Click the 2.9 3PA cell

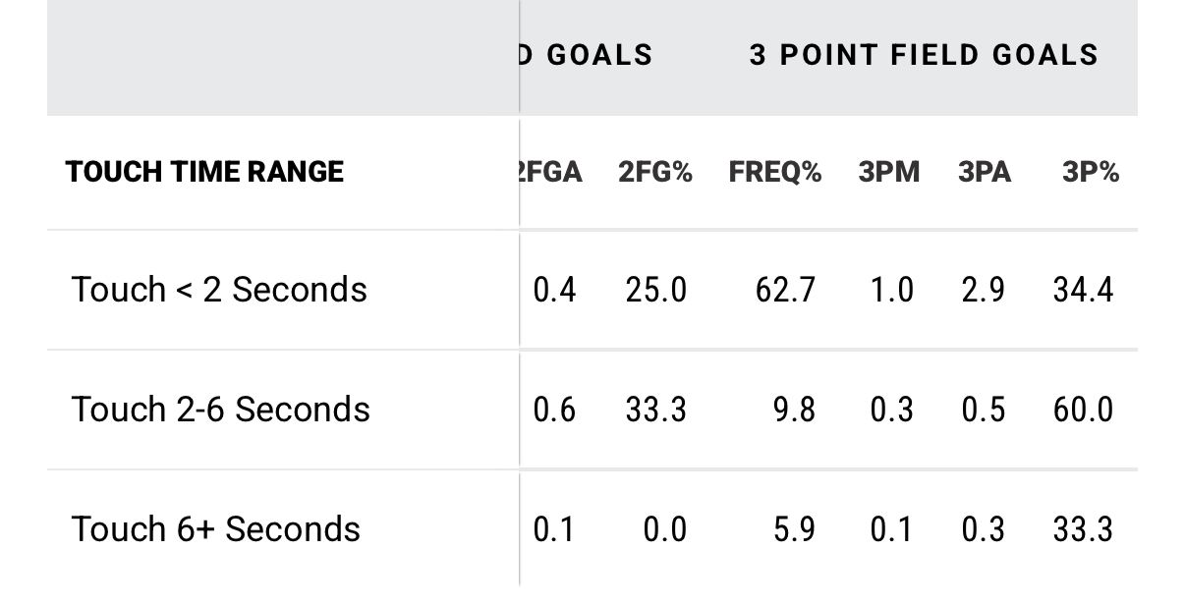[984, 291]
